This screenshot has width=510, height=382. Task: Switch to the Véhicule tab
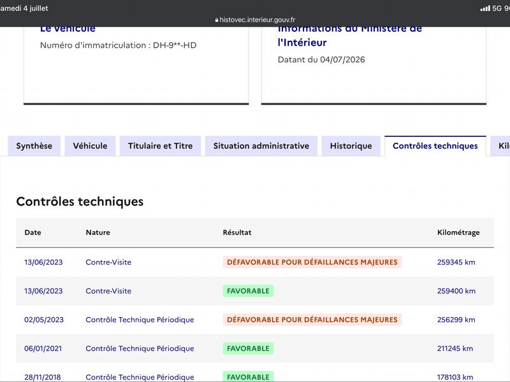pyautogui.click(x=90, y=146)
